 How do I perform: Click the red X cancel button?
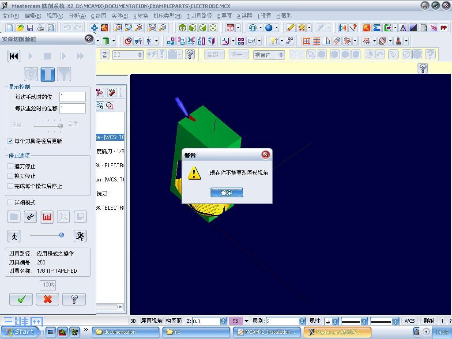click(x=48, y=299)
